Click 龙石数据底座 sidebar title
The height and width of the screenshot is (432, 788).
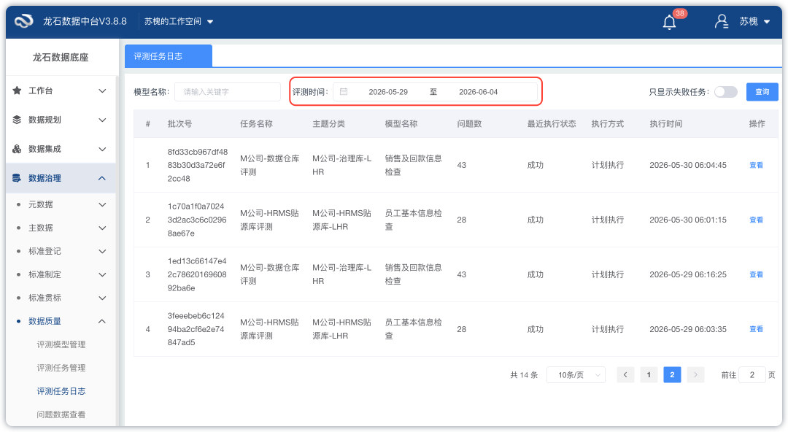point(61,58)
